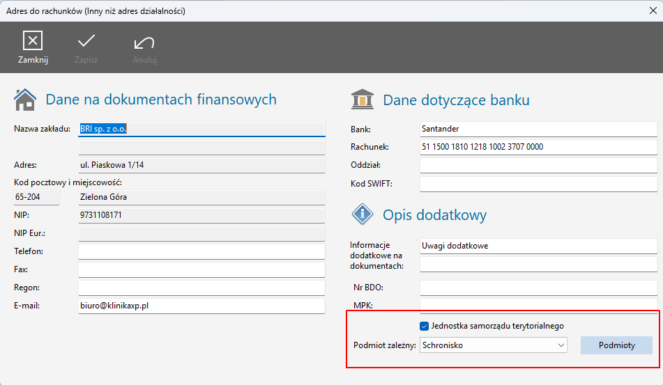Click the Zamknij close icon in toolbar

click(x=33, y=40)
